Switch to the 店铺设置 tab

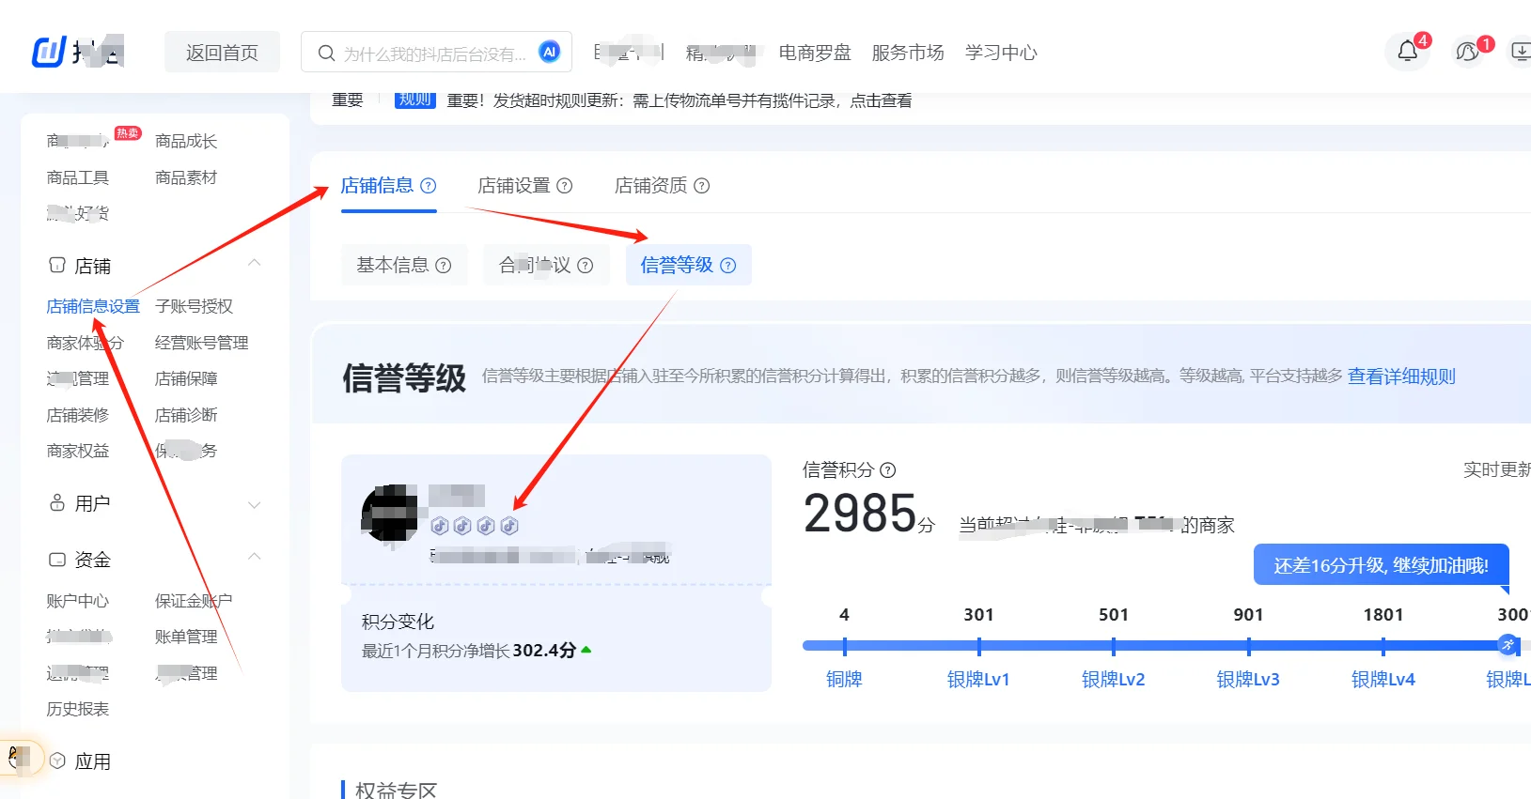coord(513,186)
